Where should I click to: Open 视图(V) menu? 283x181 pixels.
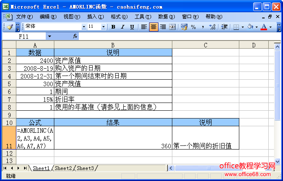[72, 17]
